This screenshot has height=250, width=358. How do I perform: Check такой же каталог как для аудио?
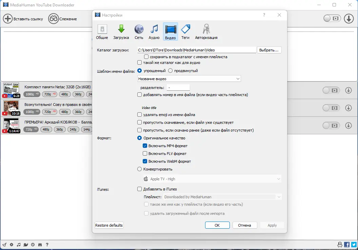(139, 63)
